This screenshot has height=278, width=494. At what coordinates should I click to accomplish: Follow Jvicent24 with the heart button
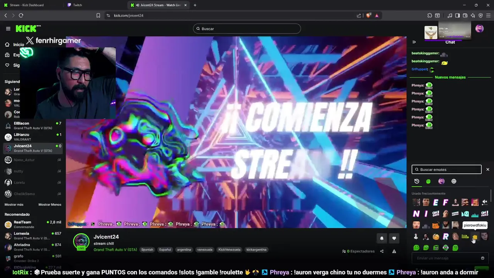coord(394,238)
